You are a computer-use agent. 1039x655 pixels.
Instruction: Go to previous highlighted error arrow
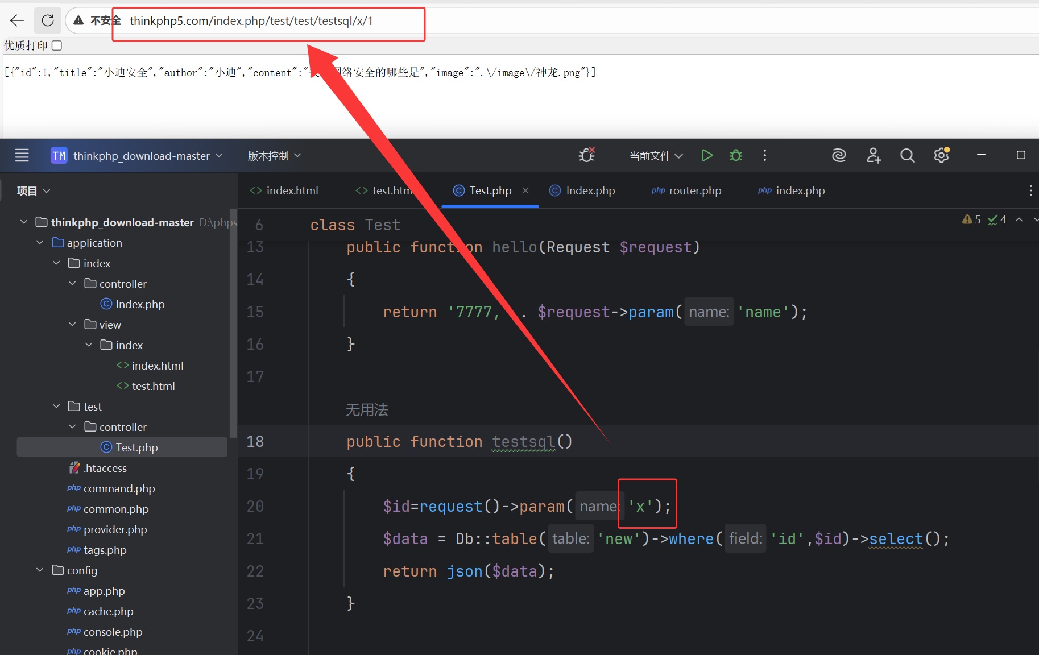1019,219
